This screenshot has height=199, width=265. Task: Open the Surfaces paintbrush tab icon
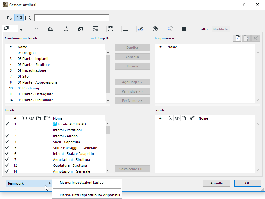point(66,29)
